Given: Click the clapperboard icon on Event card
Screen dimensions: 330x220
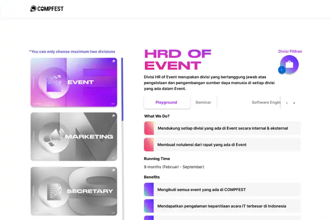Looking at the screenshot, I should point(54,82).
